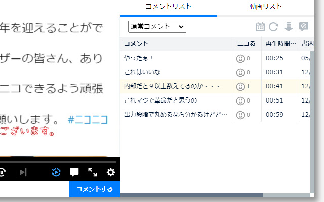The image size is (324, 202).
Task: Toggle comment display speech bubble
Action: [74, 172]
